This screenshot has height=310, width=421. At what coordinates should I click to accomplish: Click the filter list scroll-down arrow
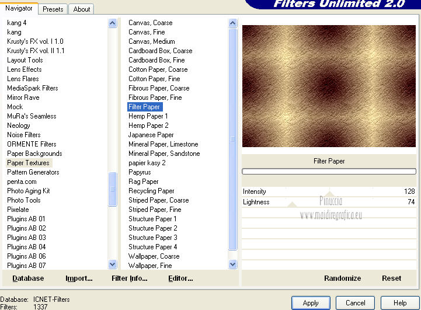click(x=233, y=264)
